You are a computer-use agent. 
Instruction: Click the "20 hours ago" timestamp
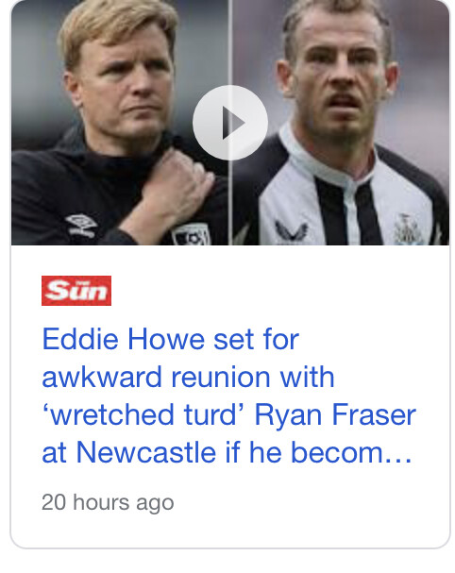point(108,502)
